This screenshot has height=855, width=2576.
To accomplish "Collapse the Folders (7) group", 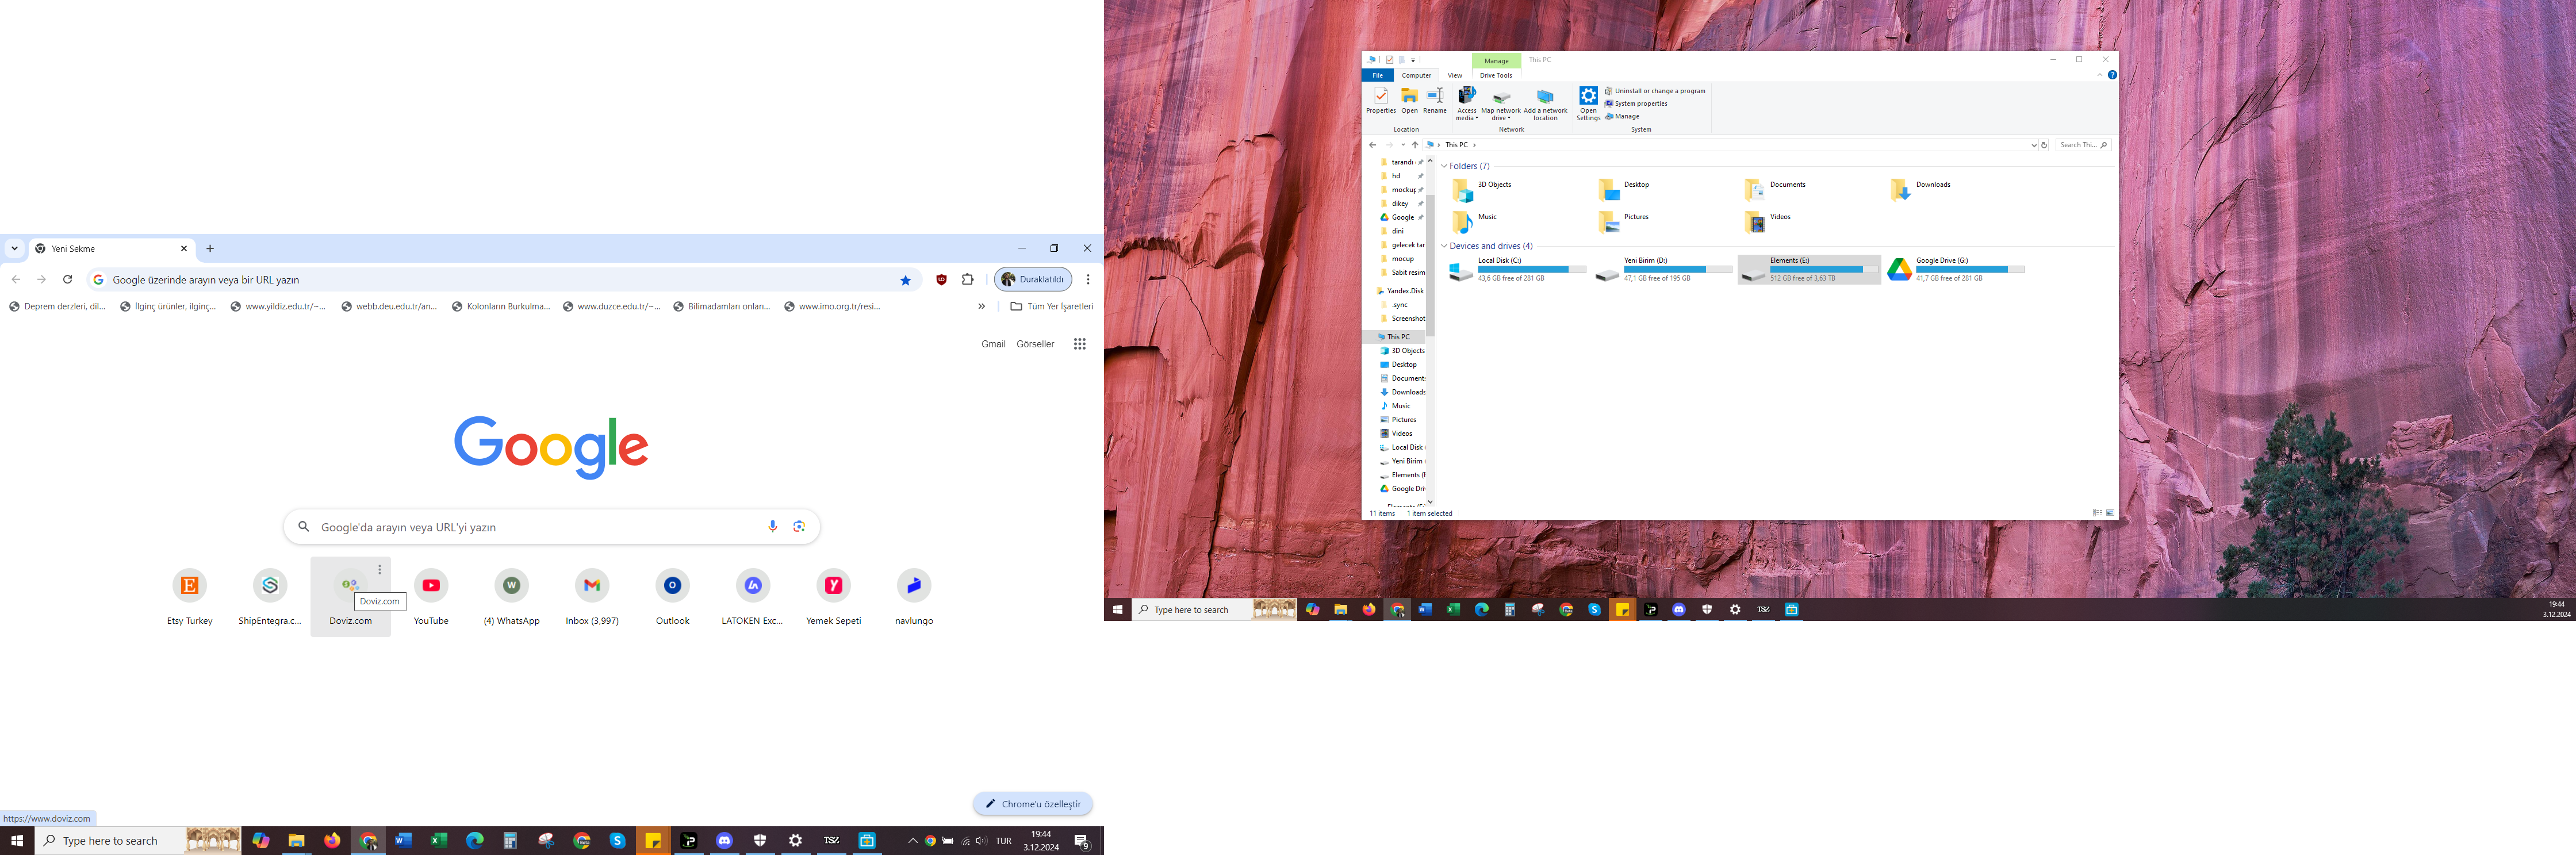I will click(1444, 166).
